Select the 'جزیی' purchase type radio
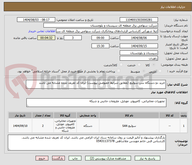Viewport: 192px width, 165px height. click(x=160, y=71)
